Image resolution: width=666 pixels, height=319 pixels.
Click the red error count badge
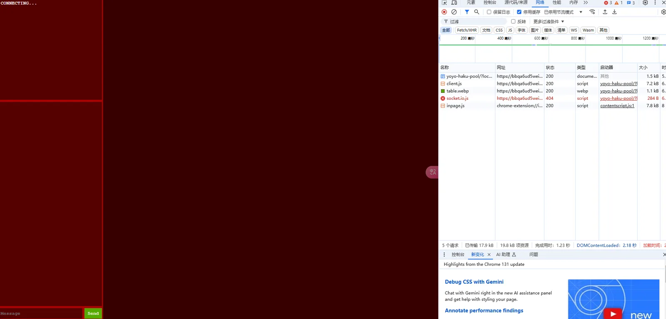point(608,3)
